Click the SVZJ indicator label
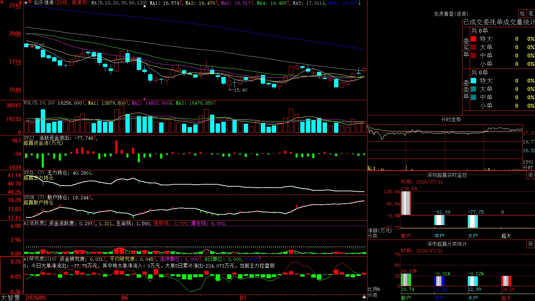The image size is (535, 301). (29, 138)
